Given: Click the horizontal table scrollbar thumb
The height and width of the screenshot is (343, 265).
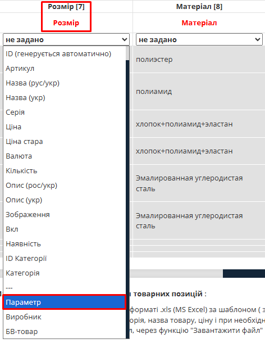Looking at the screenshot, I should point(244,273).
